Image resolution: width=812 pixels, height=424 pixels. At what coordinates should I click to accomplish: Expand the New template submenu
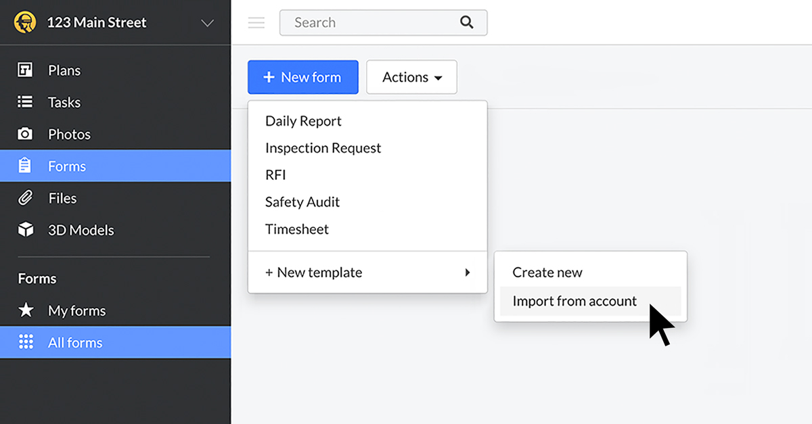pos(367,272)
